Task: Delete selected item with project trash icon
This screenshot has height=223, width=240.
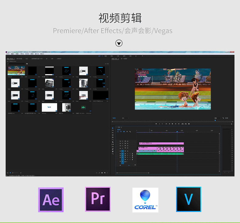Action: tap(107, 173)
